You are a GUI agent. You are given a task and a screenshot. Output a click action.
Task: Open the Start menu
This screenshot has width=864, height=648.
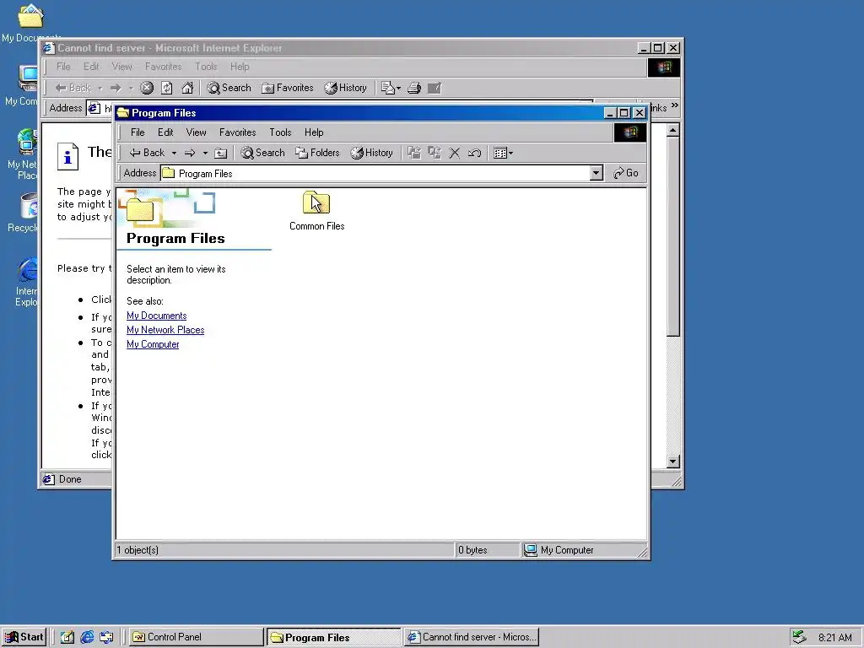click(24, 637)
